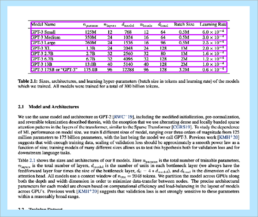Image resolution: width=258 pixels, height=217 pixels.
Task: Open the CGRS19 Sparse Transformer citation
Action: click(181, 127)
